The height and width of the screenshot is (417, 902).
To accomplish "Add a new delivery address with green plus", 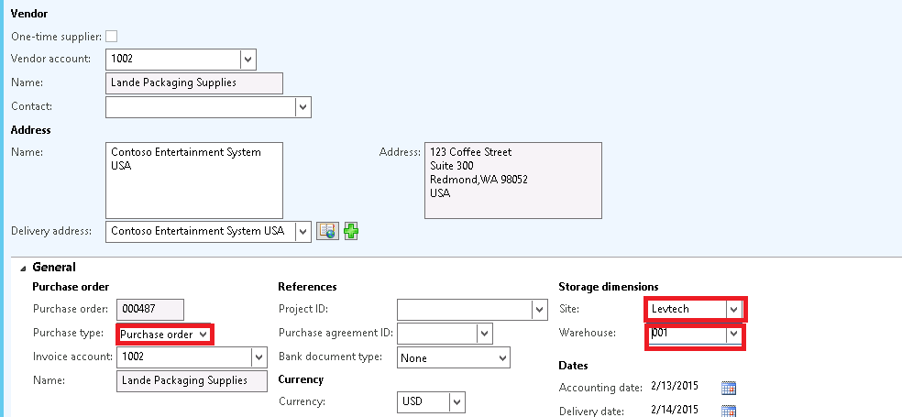I will pyautogui.click(x=351, y=231).
